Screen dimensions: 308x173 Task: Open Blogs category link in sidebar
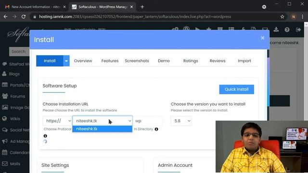(x=14, y=74)
